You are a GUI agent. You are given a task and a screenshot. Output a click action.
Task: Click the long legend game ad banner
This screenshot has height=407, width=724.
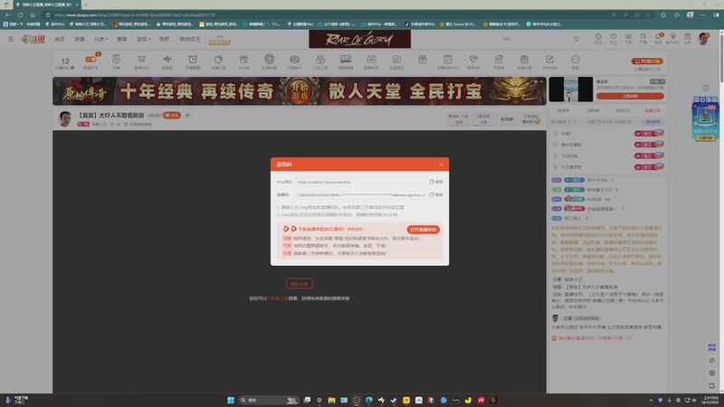[x=300, y=91]
